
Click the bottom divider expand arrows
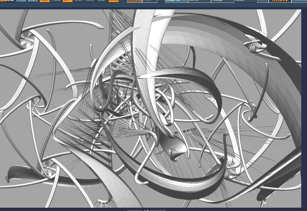click(x=146, y=210)
